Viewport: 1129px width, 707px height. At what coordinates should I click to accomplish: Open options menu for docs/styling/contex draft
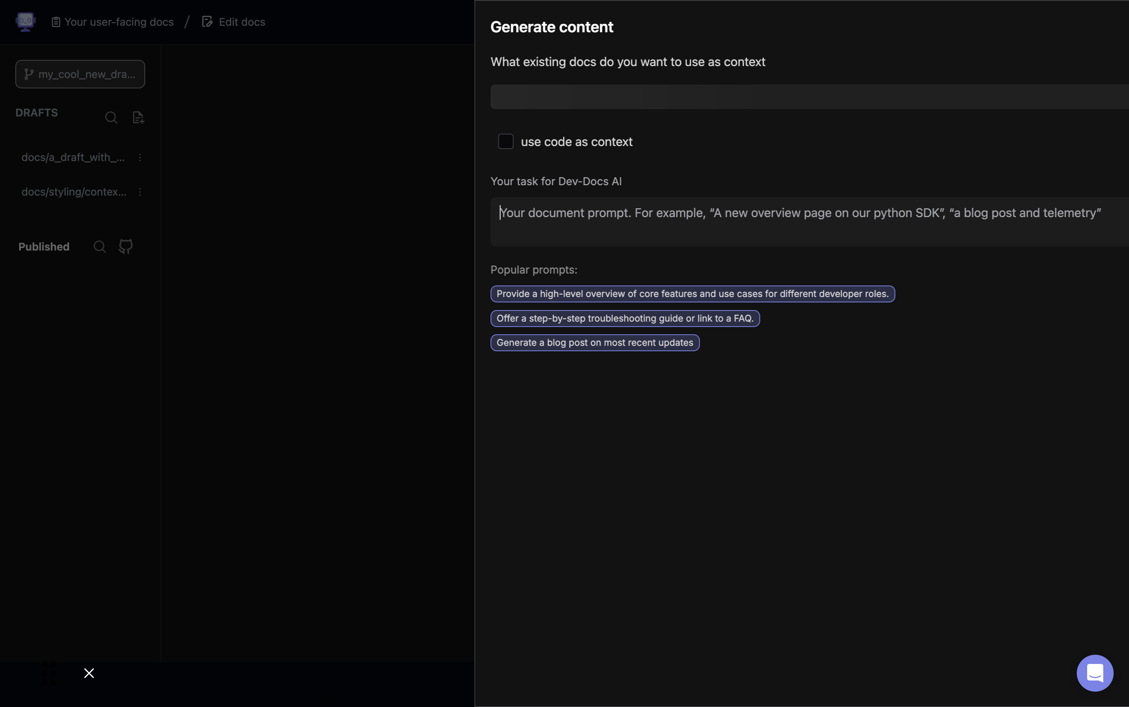pos(140,192)
